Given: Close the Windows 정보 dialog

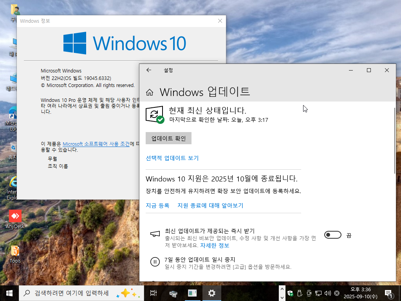Looking at the screenshot, I should 220,21.
